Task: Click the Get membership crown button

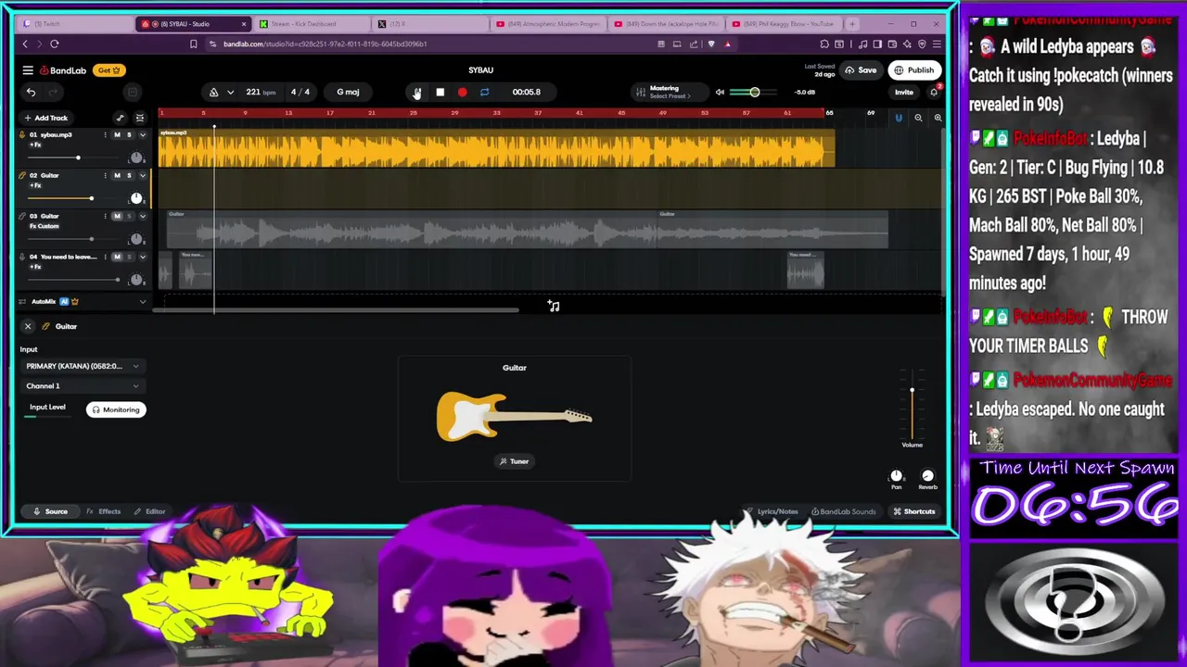Action: pyautogui.click(x=109, y=70)
